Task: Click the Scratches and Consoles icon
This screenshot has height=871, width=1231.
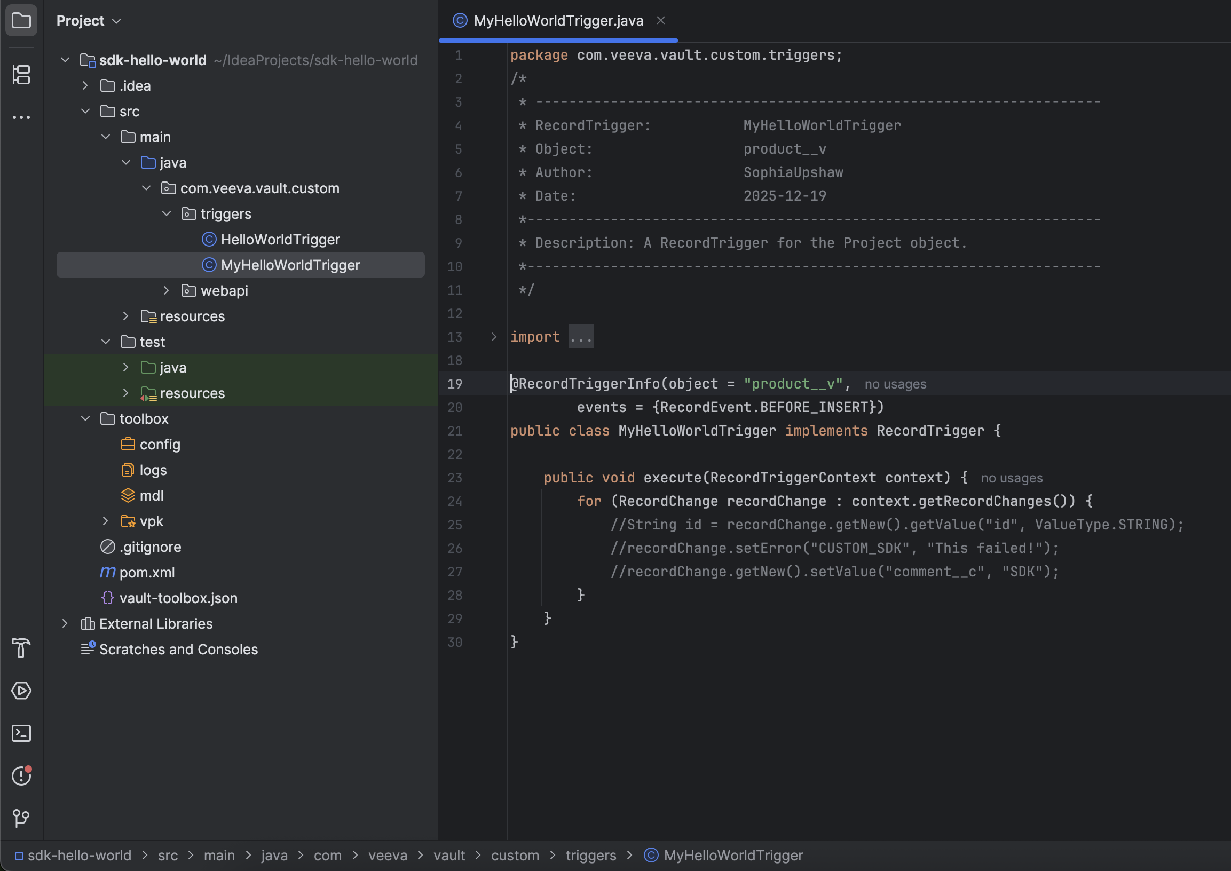Action: (x=88, y=648)
